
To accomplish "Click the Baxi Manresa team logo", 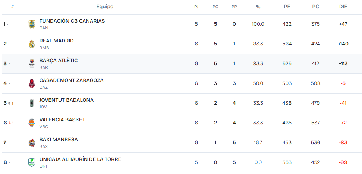I will pyautogui.click(x=32, y=143).
